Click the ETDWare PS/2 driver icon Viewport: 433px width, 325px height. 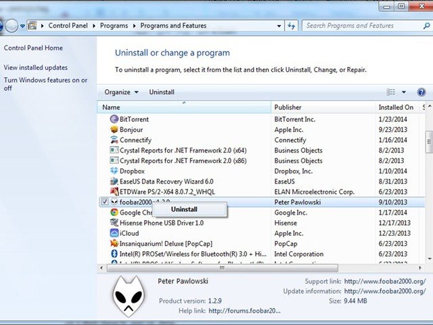(x=114, y=192)
